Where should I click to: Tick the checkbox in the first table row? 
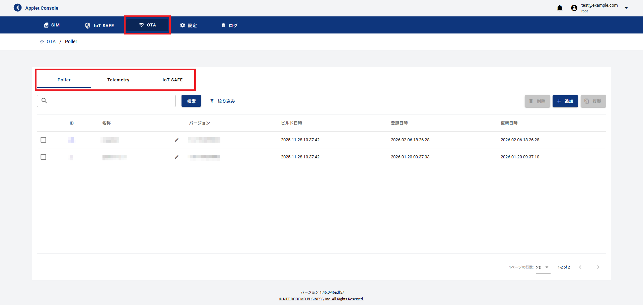click(43, 140)
